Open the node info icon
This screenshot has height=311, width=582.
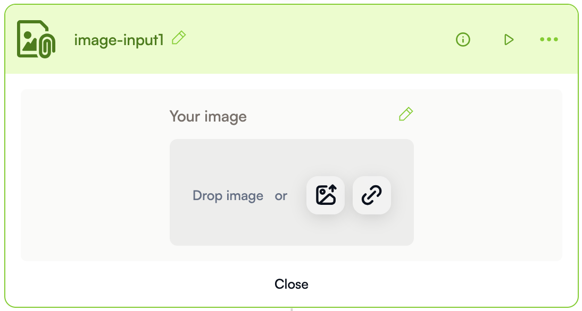point(463,39)
